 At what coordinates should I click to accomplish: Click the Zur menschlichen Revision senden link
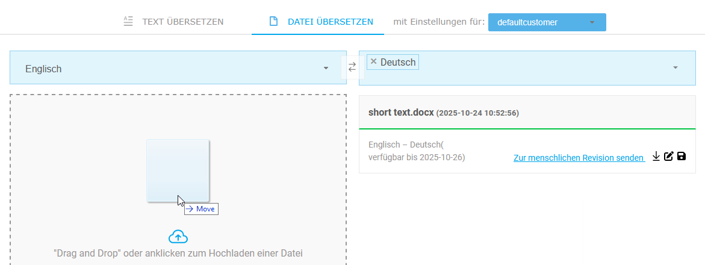pos(579,158)
